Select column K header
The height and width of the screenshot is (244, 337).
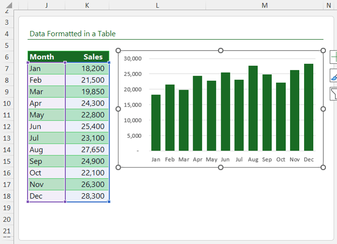[87, 5]
